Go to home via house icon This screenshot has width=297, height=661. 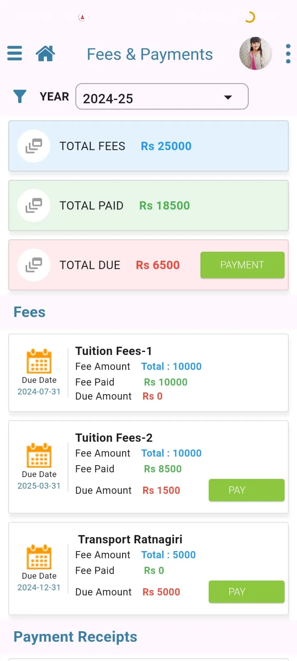(45, 53)
